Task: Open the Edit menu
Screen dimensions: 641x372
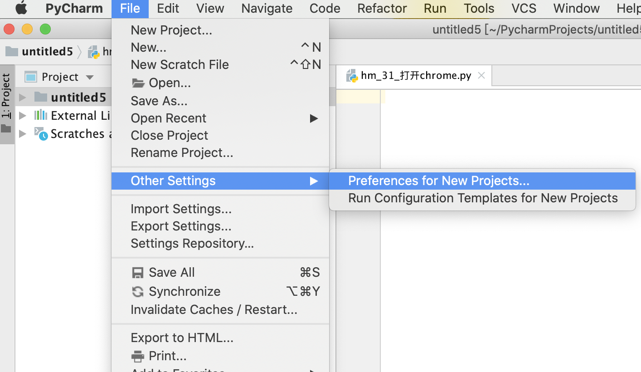Action: click(168, 8)
